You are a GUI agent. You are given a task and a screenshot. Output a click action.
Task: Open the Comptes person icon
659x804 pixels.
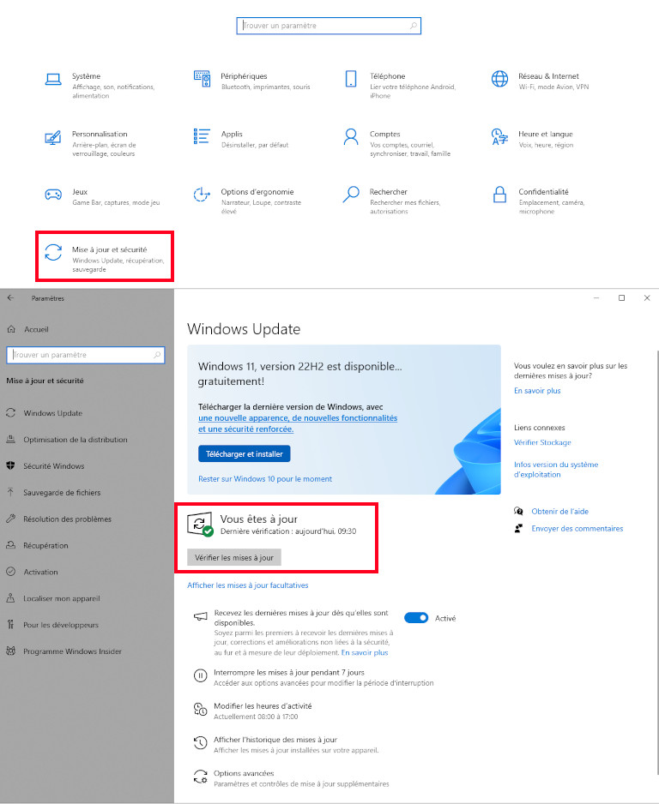[x=351, y=137]
